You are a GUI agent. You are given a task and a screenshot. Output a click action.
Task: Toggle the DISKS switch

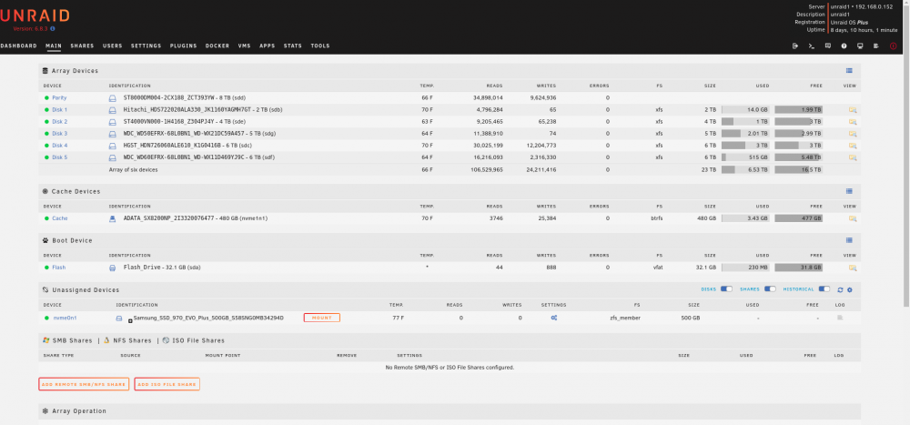click(726, 289)
